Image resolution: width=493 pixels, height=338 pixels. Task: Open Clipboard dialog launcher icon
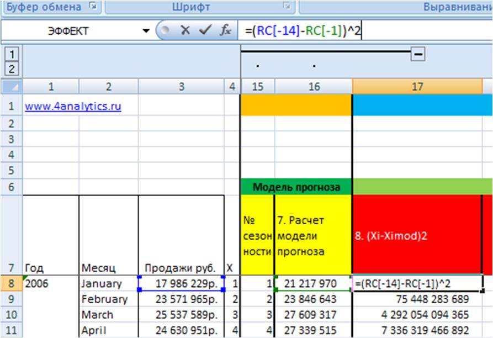point(93,6)
